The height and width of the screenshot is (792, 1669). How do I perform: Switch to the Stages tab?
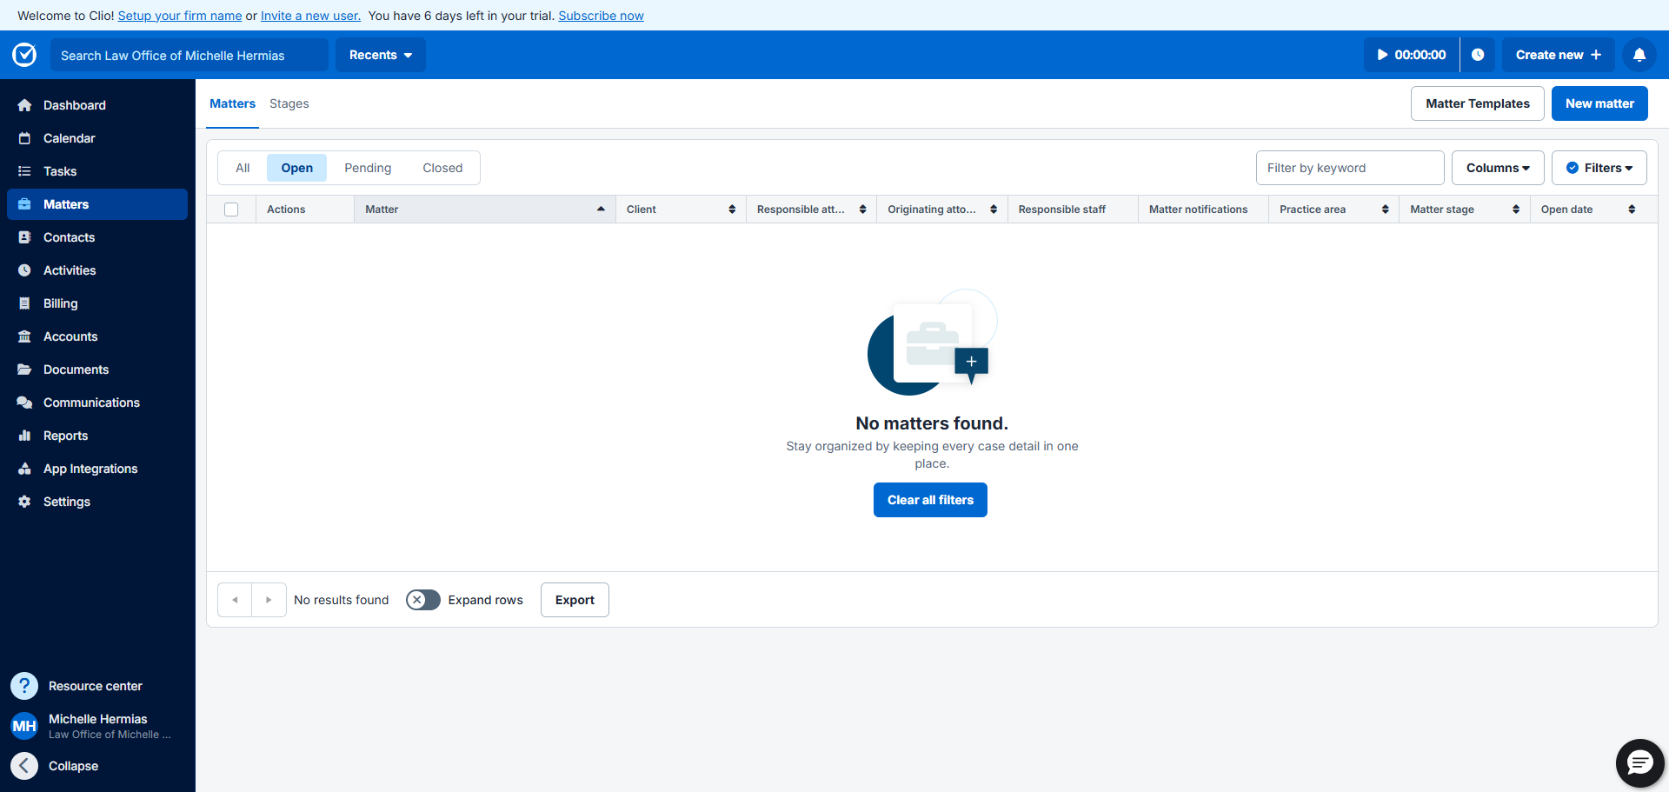click(289, 103)
